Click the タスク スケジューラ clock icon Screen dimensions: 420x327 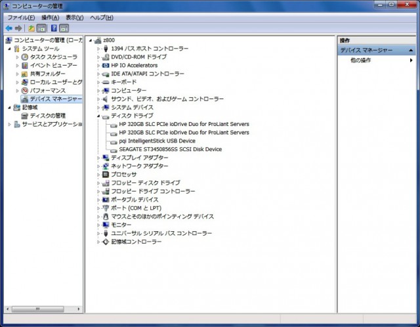click(x=25, y=57)
